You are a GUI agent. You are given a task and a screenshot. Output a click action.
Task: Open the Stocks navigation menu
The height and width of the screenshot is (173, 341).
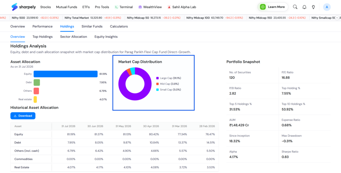[x=45, y=7]
